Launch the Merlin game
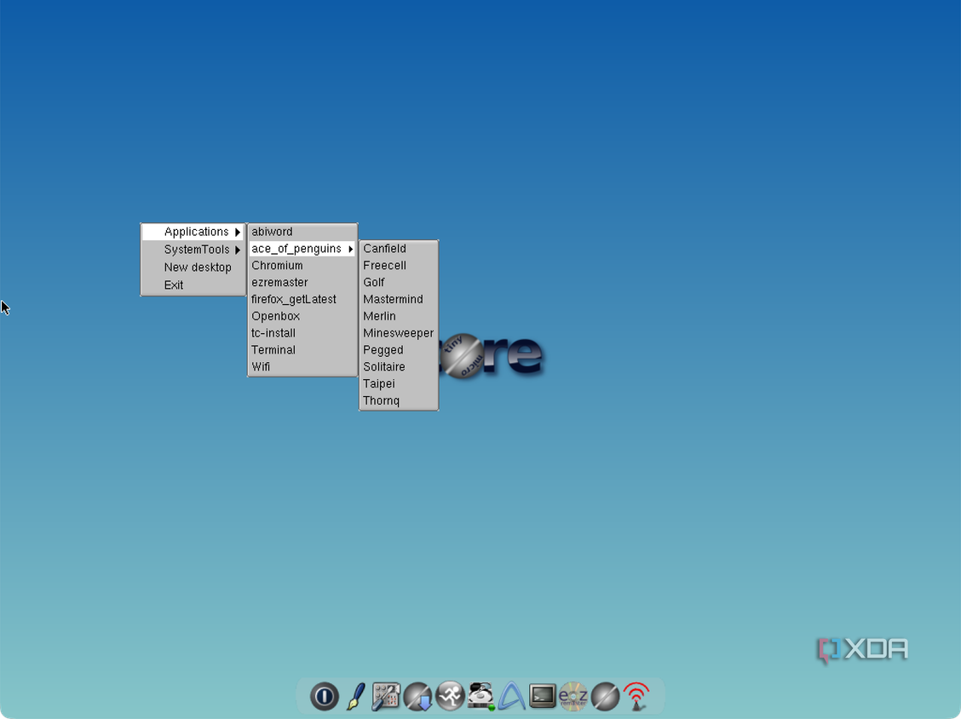Viewport: 961px width, 719px height. coord(399,316)
